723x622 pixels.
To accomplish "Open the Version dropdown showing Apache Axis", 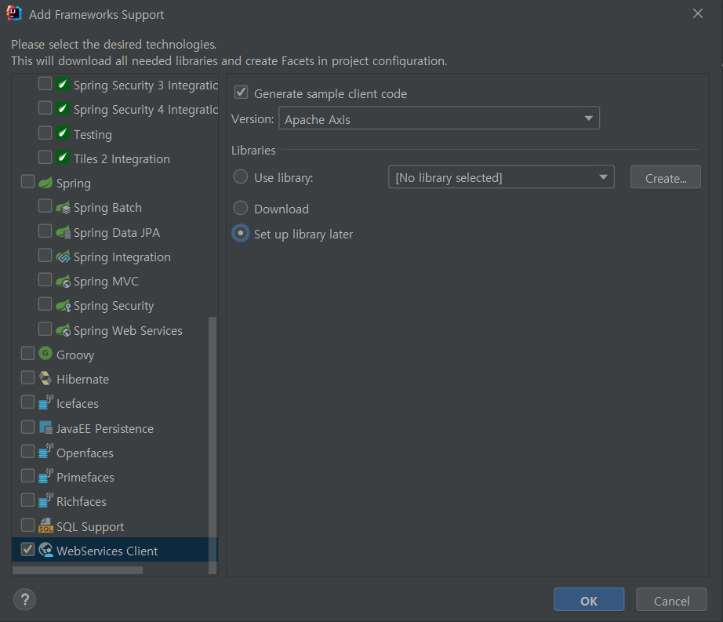I will click(439, 118).
